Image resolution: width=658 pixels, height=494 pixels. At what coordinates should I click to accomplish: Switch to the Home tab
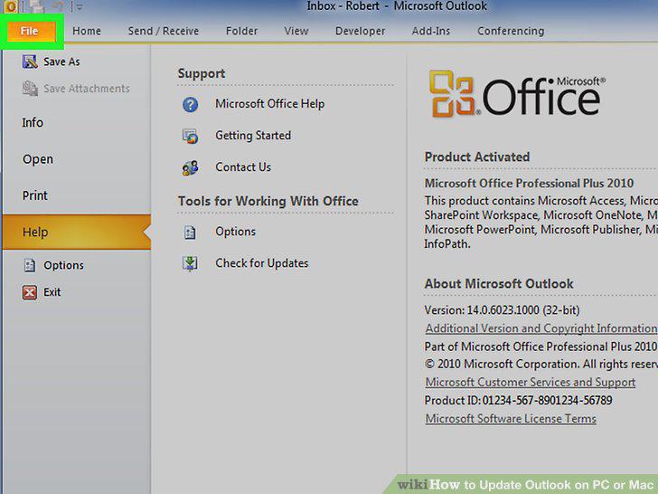coord(87,31)
